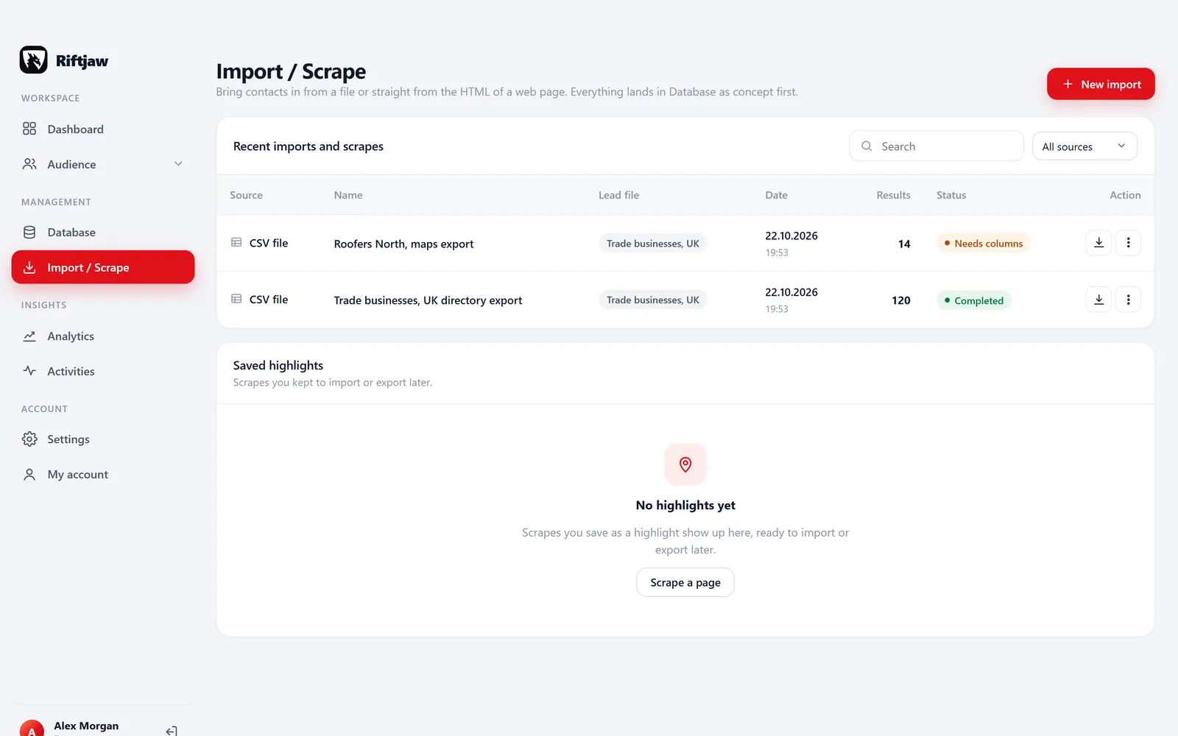Click Lead file tag in Roofers North row
This screenshot has height=736, width=1178.
click(652, 244)
